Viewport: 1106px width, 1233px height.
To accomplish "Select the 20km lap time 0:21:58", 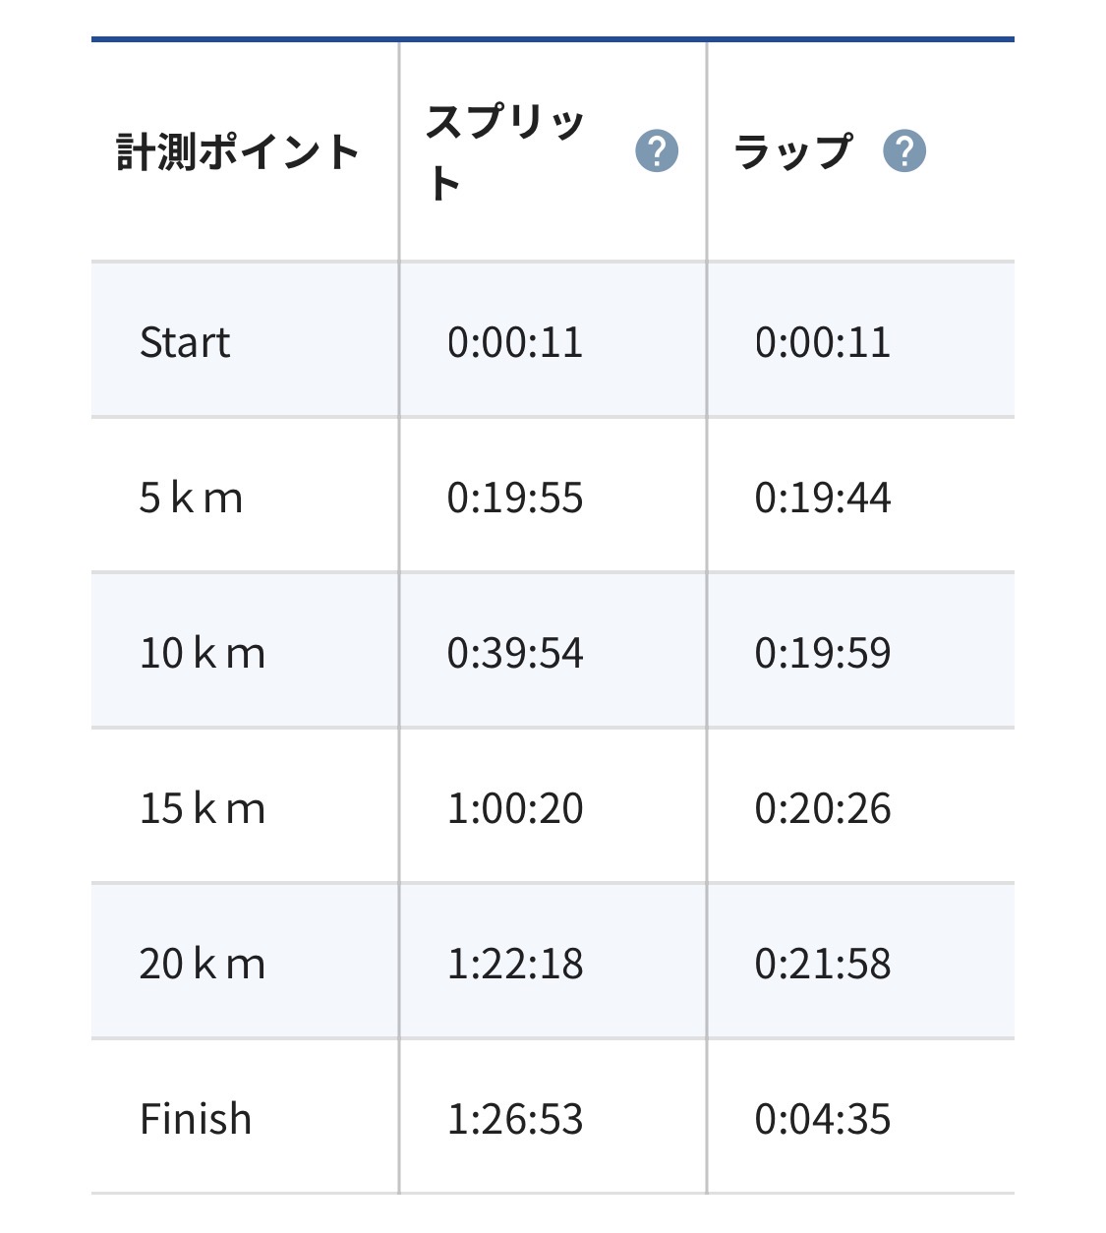I will [x=823, y=964].
